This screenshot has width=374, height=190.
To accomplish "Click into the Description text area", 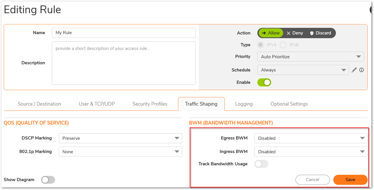I will coord(124,63).
